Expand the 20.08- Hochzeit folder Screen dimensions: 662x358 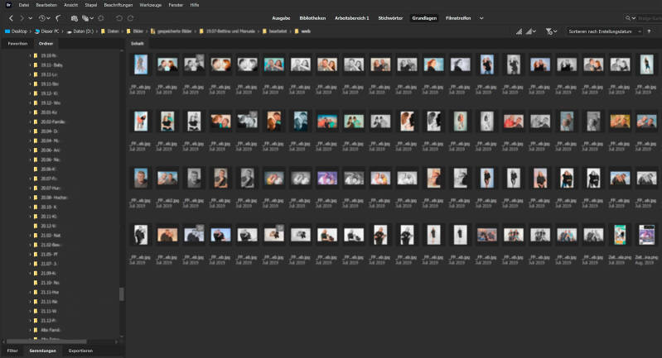[x=30, y=198]
